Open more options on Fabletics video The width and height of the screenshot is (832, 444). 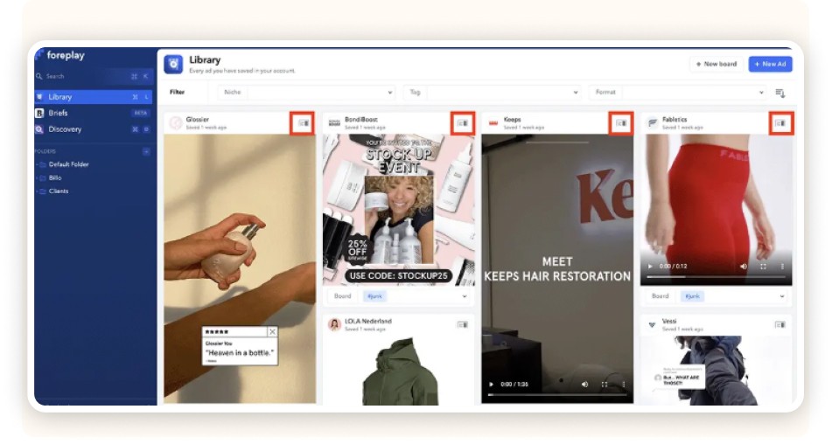coord(782,266)
